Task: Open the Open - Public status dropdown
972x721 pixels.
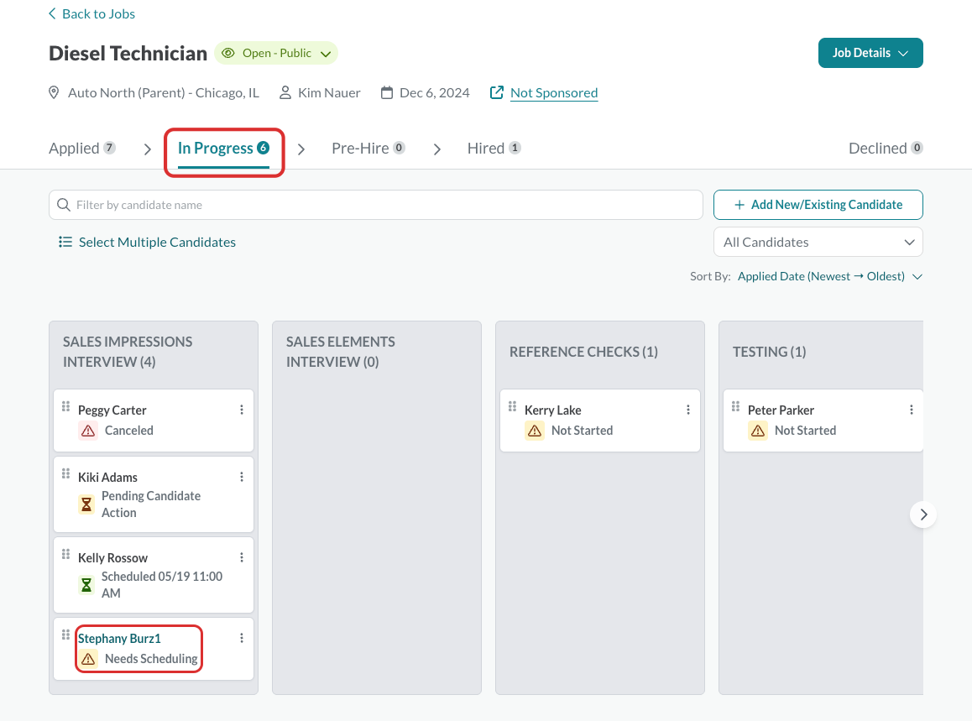Action: [x=276, y=54]
